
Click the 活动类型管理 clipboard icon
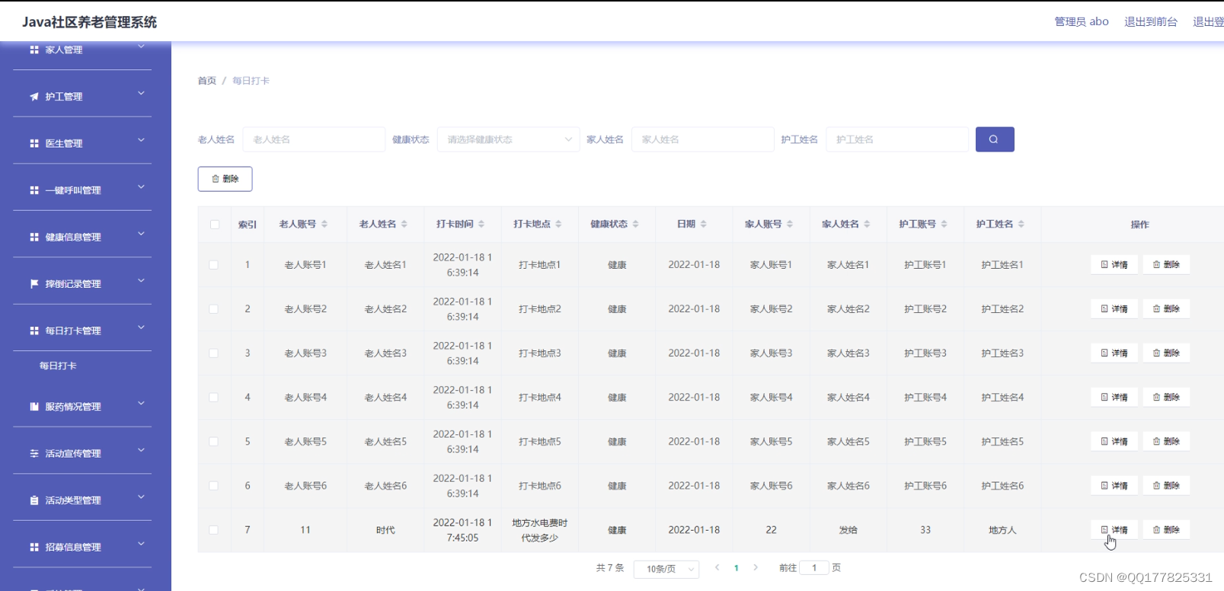(x=34, y=500)
